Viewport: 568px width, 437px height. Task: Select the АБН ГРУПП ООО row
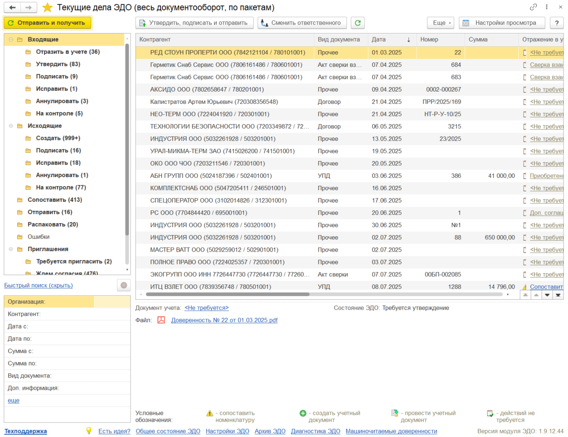tap(349, 176)
